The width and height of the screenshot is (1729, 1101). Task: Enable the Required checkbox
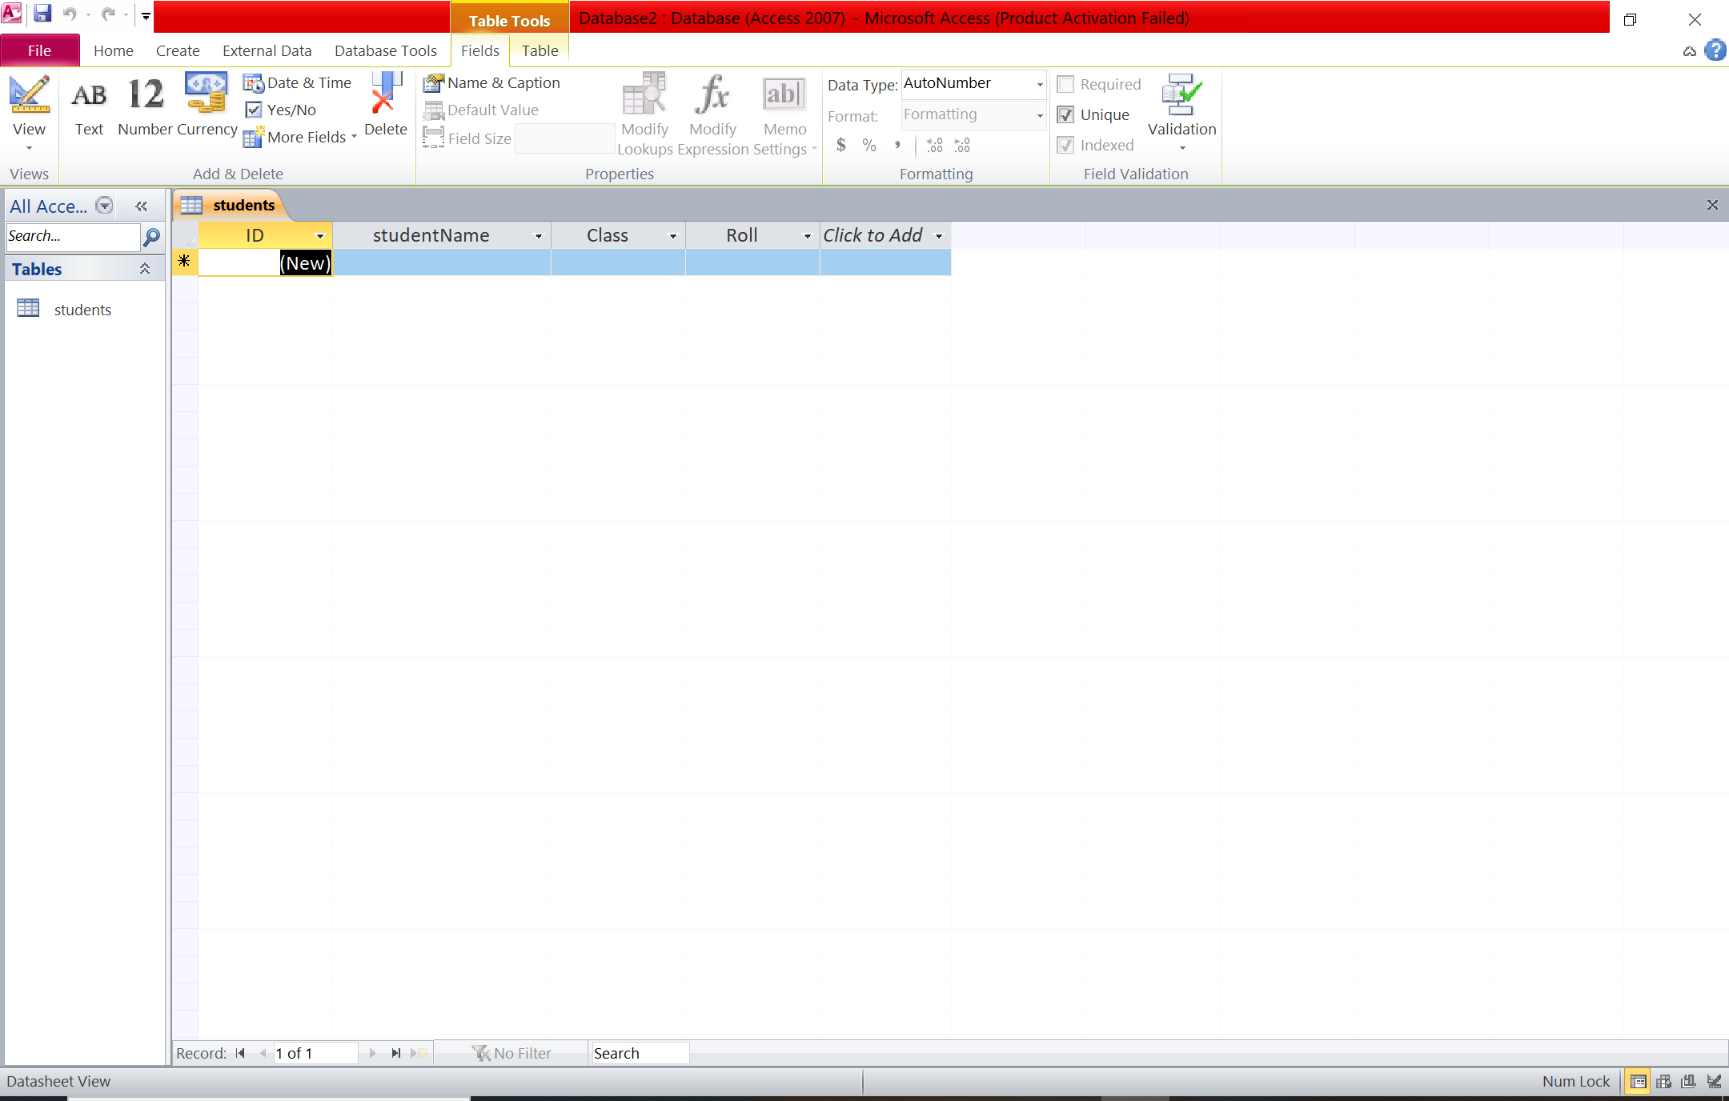[x=1066, y=85]
